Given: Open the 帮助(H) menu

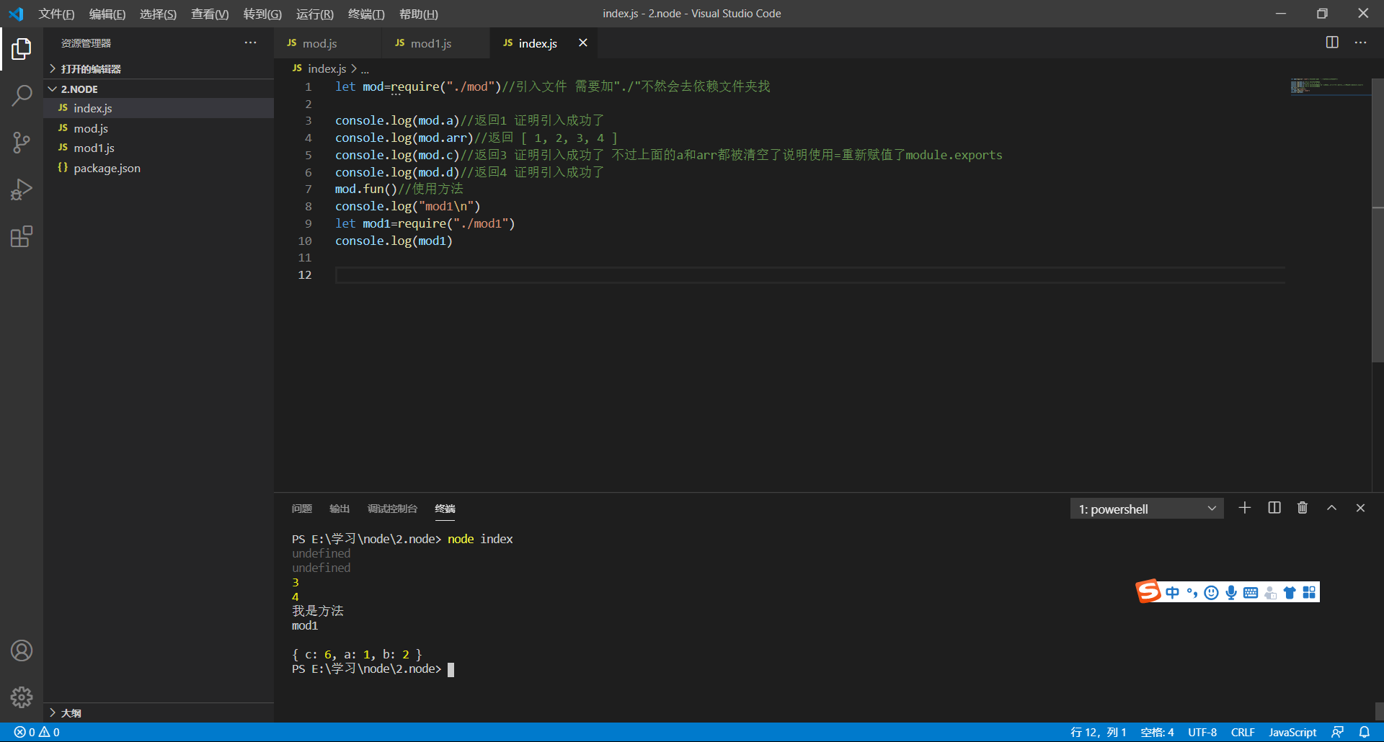Looking at the screenshot, I should [x=419, y=14].
